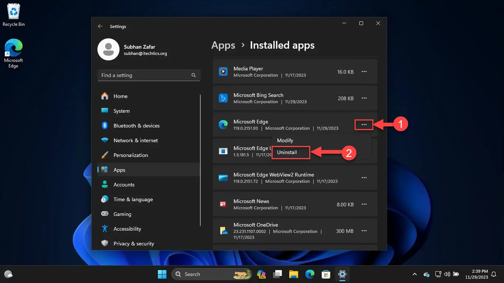Open more options for Microsoft Edge

364,125
